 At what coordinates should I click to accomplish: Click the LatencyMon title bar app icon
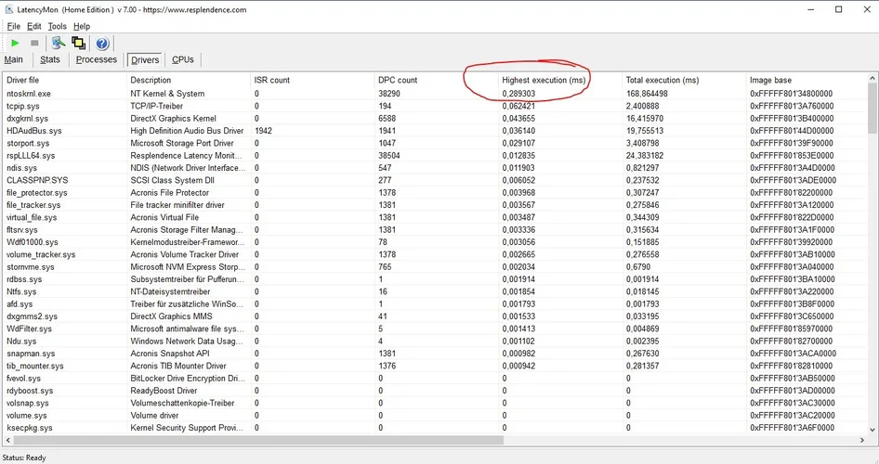(x=9, y=9)
